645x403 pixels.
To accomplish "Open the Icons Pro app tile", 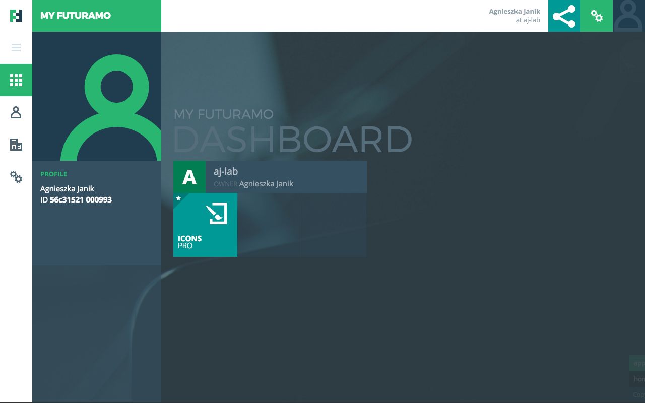I will coord(205,225).
